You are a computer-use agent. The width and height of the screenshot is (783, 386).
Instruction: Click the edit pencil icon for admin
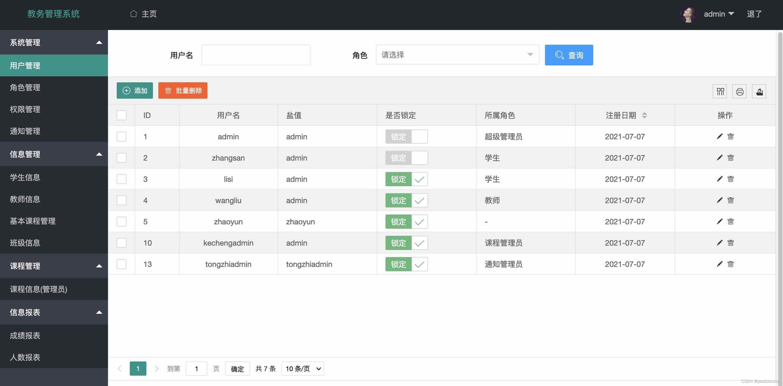pyautogui.click(x=719, y=137)
